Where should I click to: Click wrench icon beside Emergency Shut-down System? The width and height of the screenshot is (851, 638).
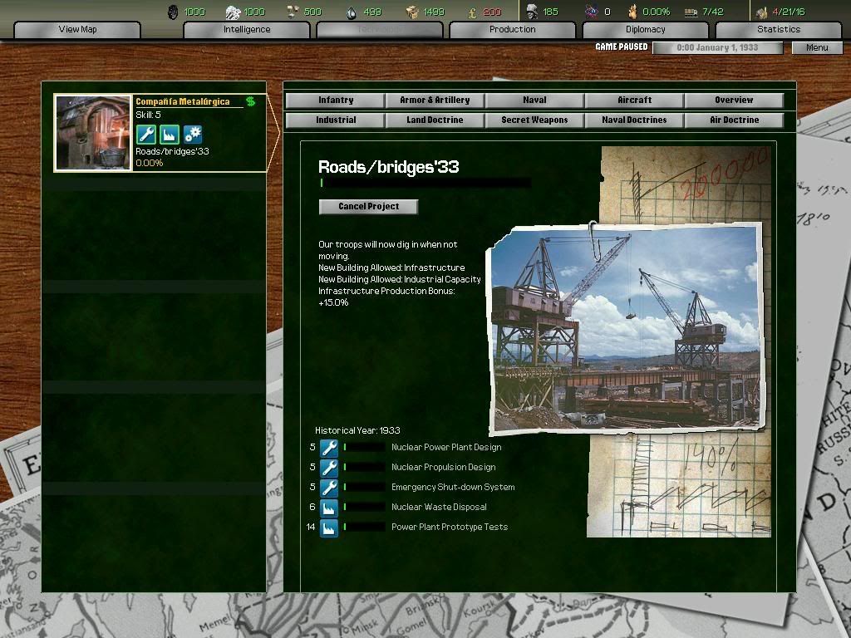329,488
